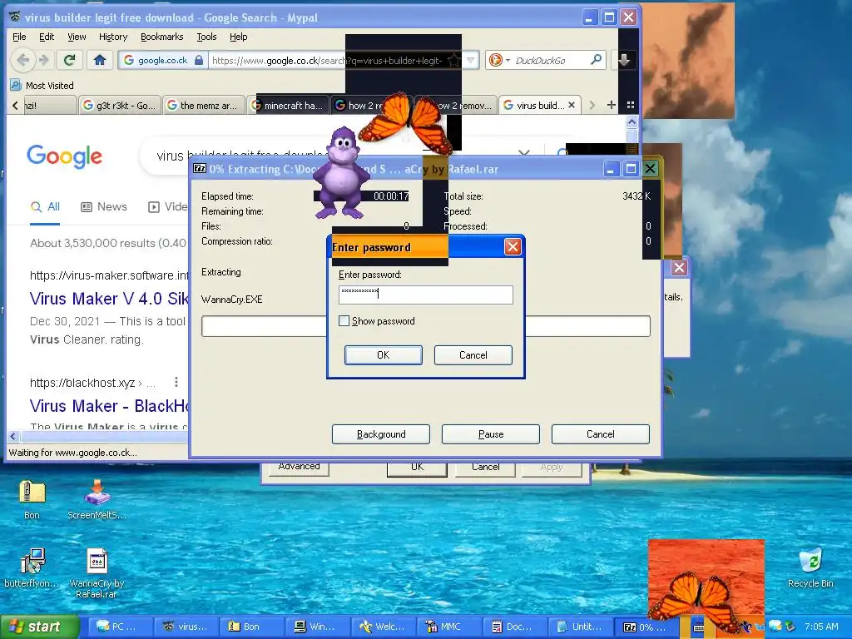852x639 pixels.
Task: Open a new tab with plus icon
Action: [x=612, y=105]
